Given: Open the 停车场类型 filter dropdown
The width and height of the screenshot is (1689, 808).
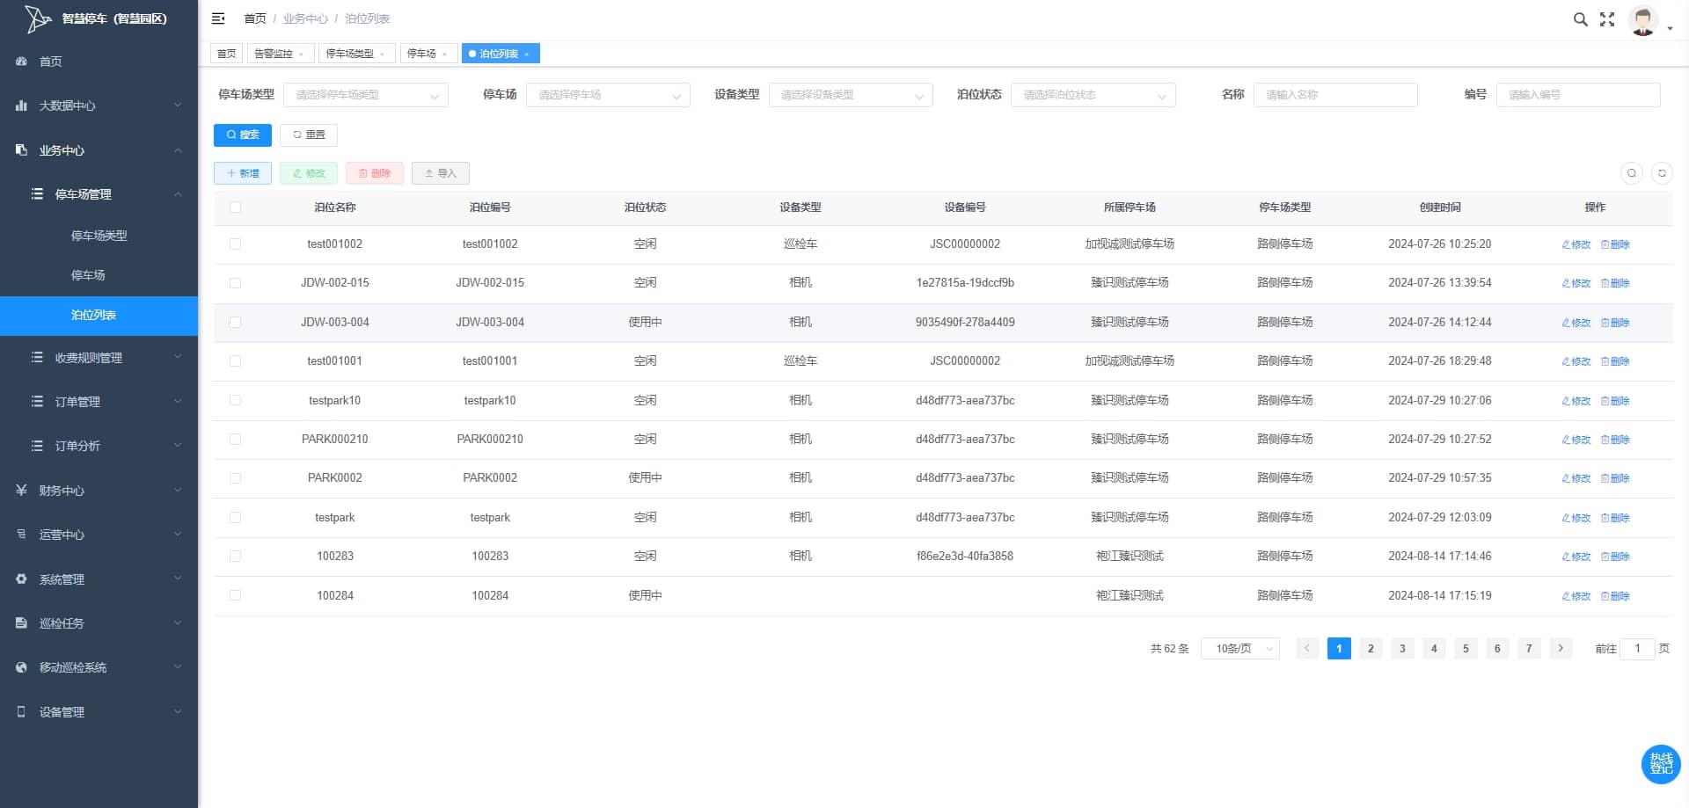Looking at the screenshot, I should coord(366,95).
